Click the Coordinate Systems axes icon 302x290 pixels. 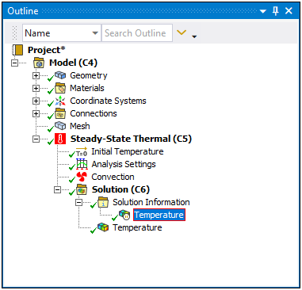pos(60,101)
